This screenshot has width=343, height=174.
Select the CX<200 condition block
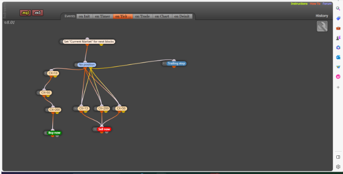103,109
